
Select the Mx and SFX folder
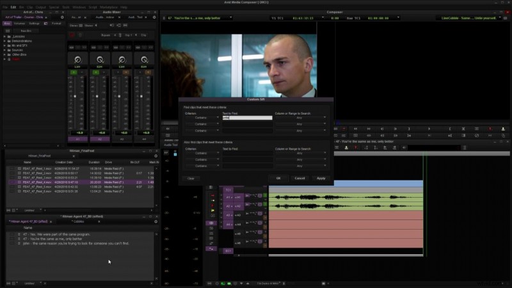point(20,45)
